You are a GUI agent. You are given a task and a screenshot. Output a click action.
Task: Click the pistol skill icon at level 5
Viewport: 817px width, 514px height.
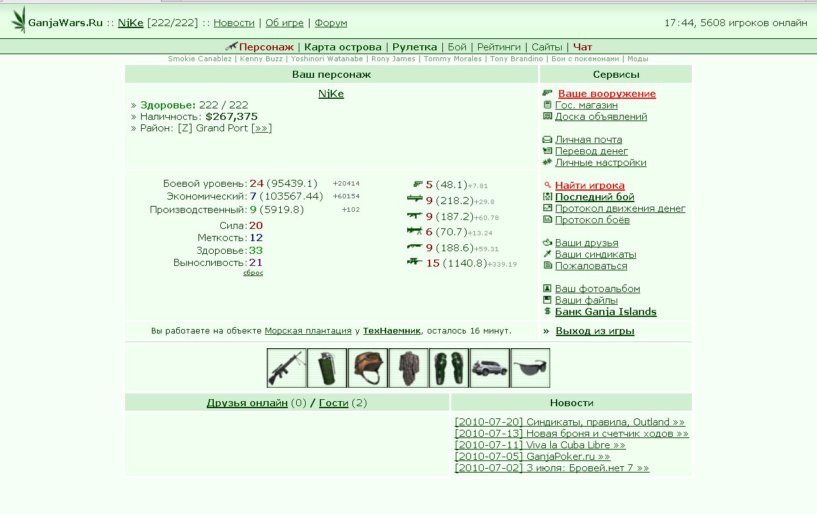coord(418,184)
